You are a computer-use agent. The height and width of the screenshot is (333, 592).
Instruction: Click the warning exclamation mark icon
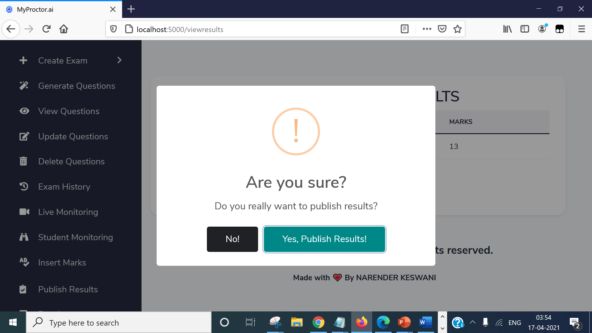pos(296,131)
